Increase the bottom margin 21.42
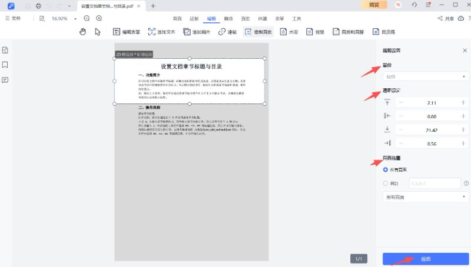This screenshot has height=267, width=471. (463, 129)
